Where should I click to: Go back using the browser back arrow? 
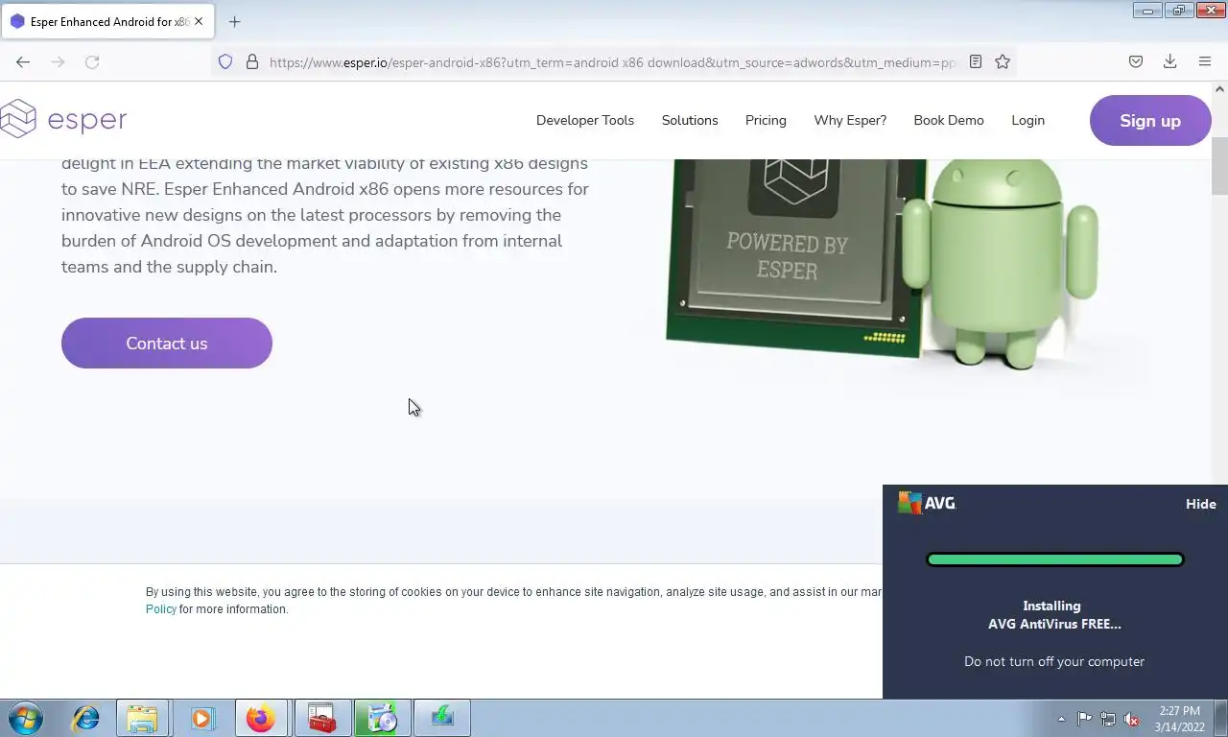coord(23,61)
